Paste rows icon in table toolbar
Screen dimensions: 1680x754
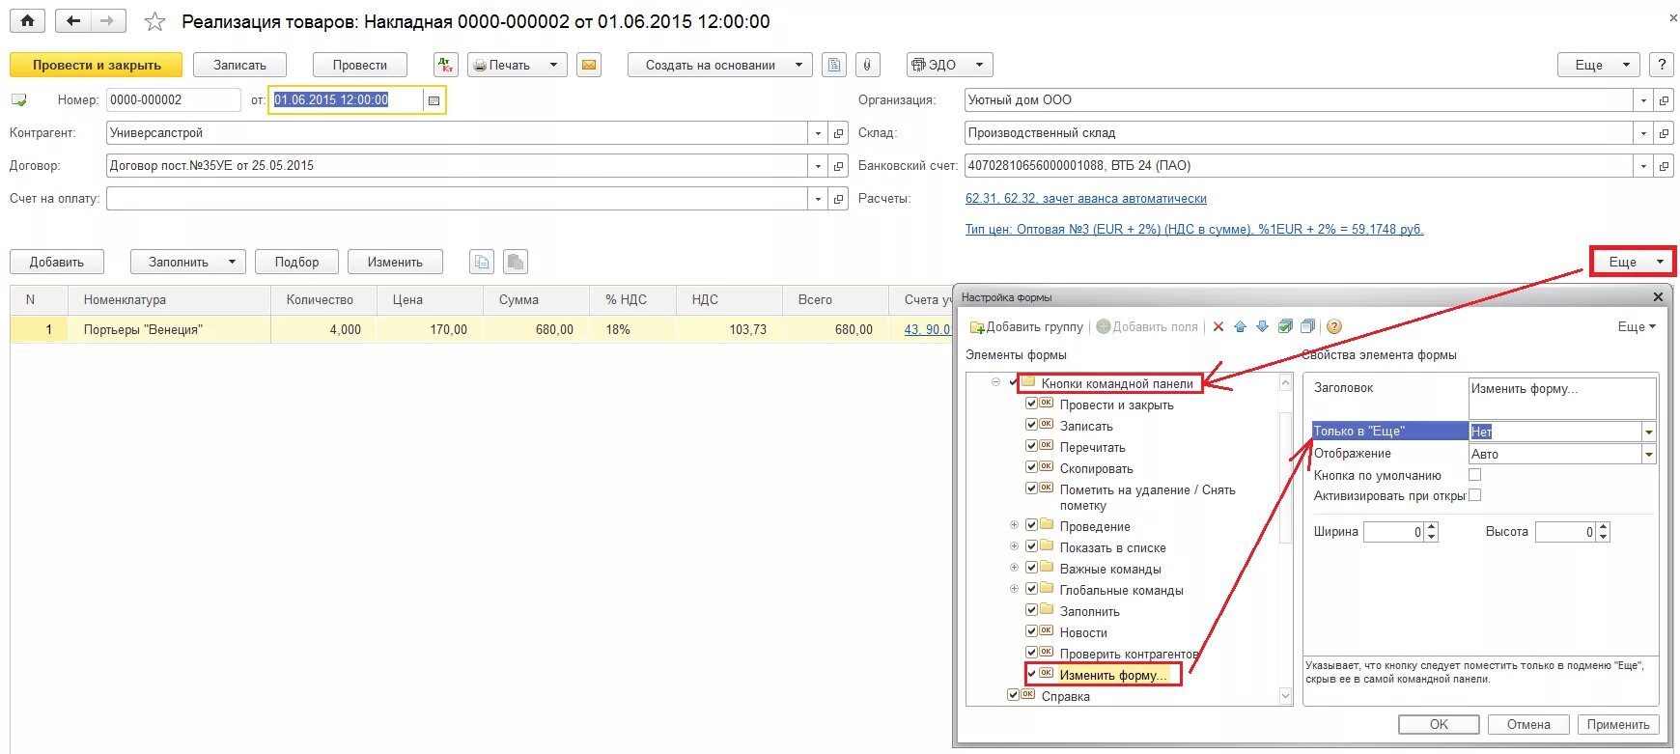[x=516, y=262]
